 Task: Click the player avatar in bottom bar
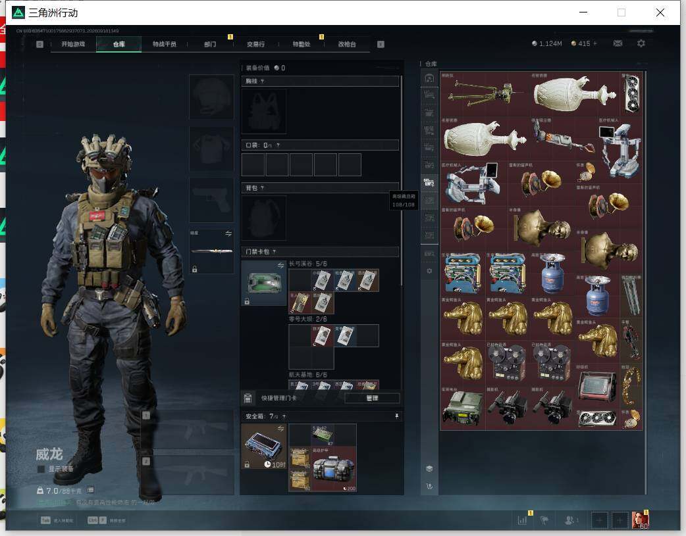[640, 520]
